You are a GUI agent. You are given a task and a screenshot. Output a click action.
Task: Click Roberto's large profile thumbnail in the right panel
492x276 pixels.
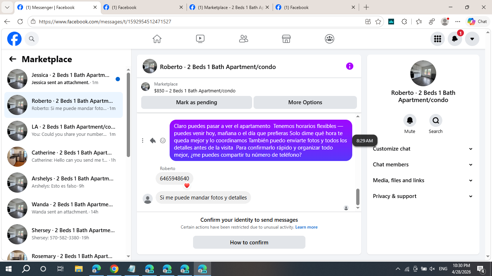pyautogui.click(x=423, y=73)
